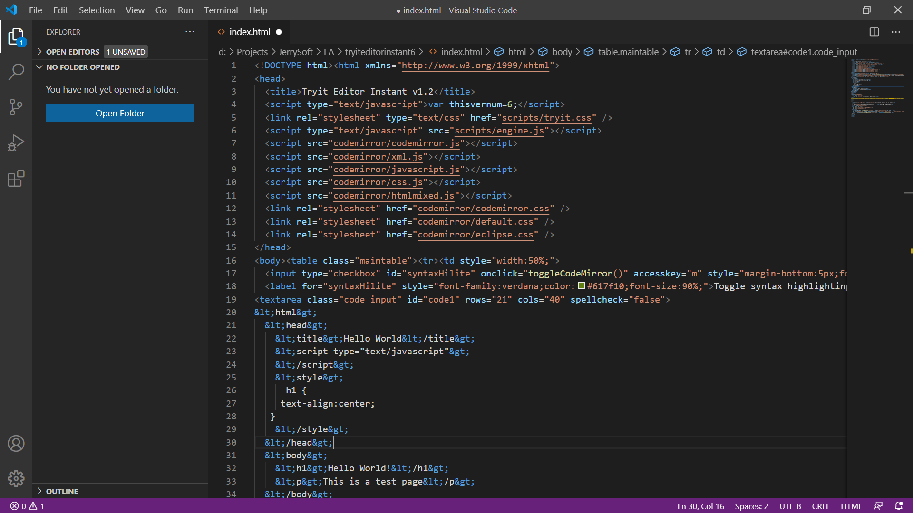Open the table.maintable breadcrumb dropdown
Screen dimensions: 913x513
[x=628, y=52]
